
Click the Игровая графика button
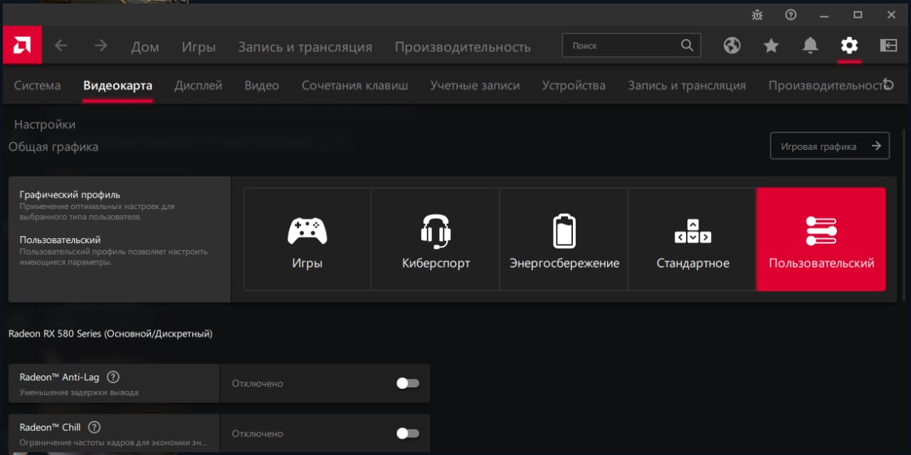click(x=830, y=146)
